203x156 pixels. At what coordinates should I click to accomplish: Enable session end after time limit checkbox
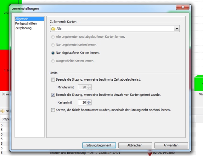[x=53, y=79]
